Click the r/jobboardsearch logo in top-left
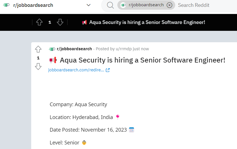The width and height of the screenshot is (237, 149). pos(6,5)
